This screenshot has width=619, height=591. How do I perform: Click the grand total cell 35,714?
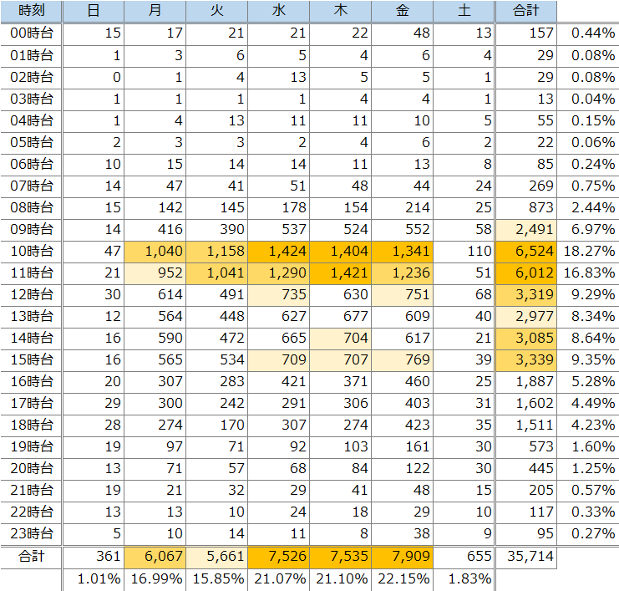tap(526, 557)
